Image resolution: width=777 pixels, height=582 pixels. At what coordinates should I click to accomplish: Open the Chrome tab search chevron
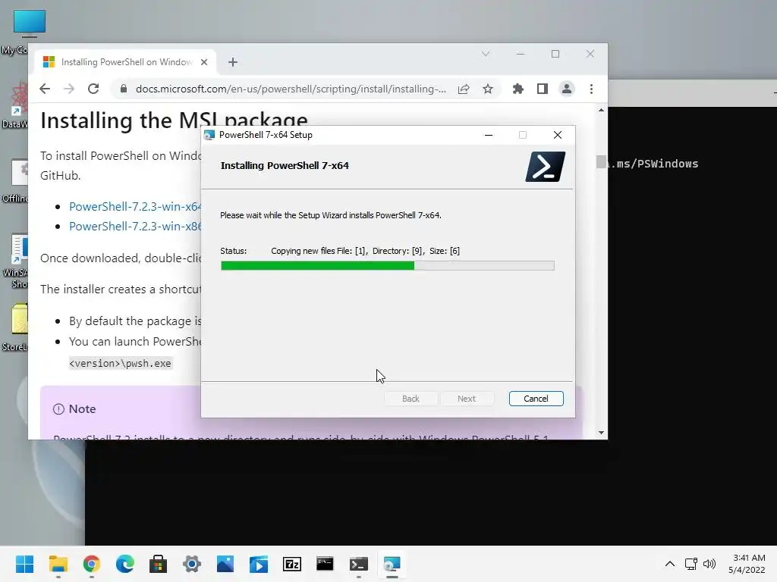[486, 54]
